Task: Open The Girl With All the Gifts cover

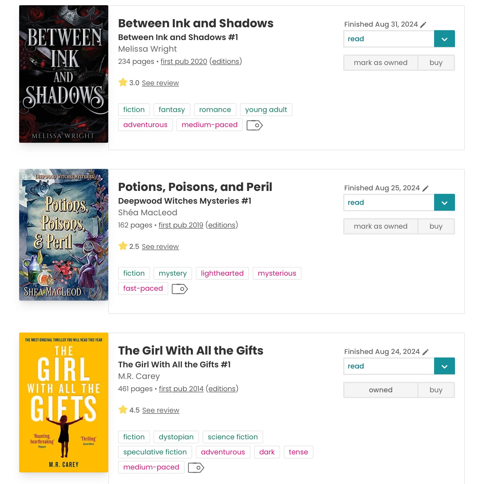Action: [64, 402]
